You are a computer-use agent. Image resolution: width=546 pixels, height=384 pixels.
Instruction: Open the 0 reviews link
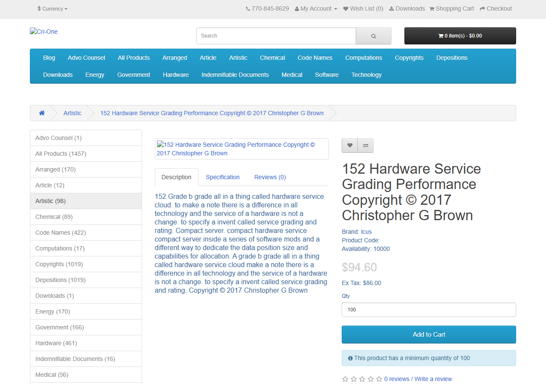pos(397,379)
